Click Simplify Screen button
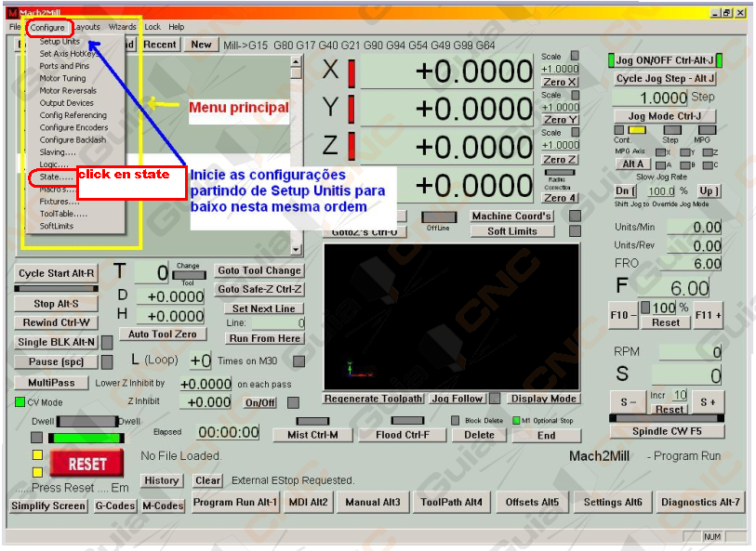The image size is (756, 551). coord(48,505)
